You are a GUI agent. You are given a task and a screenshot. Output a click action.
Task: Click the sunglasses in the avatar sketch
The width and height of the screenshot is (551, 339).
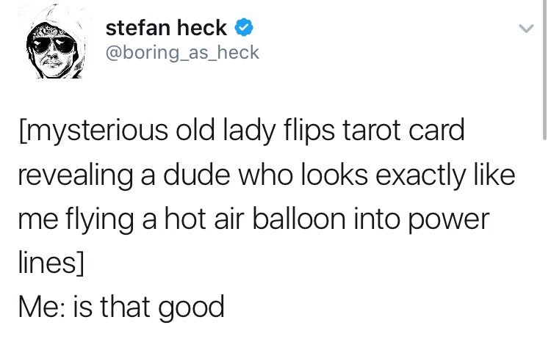coord(54,45)
